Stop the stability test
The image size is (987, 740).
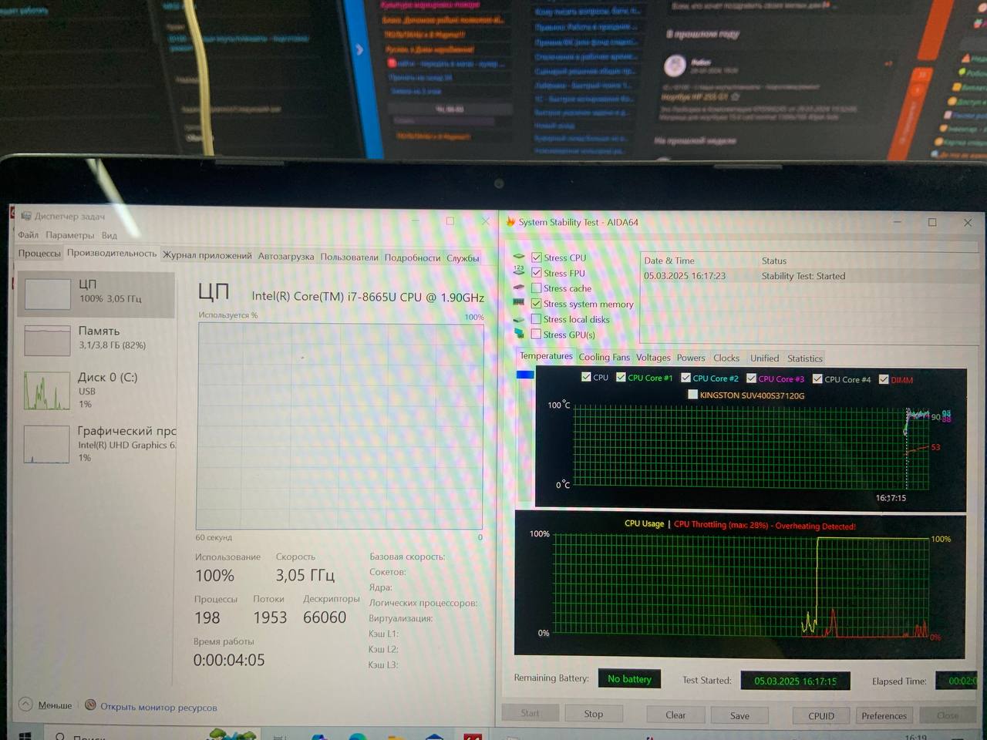pyautogui.click(x=594, y=714)
